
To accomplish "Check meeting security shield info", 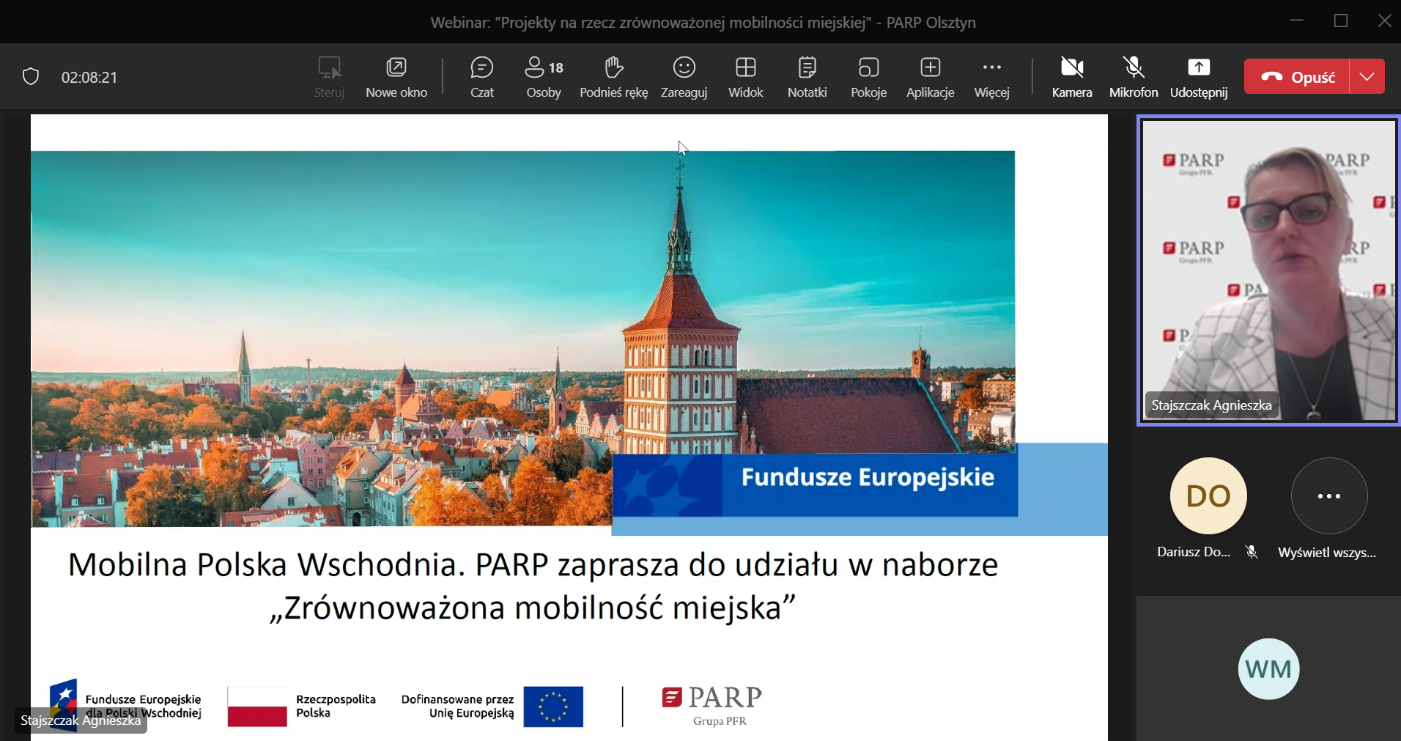I will (30, 75).
